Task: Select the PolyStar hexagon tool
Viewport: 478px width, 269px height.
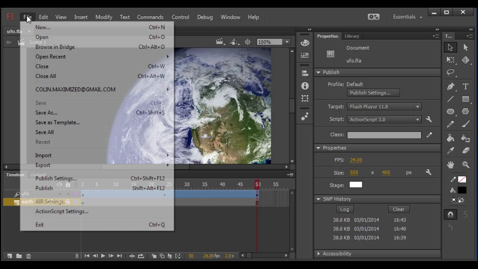Action: [466, 111]
